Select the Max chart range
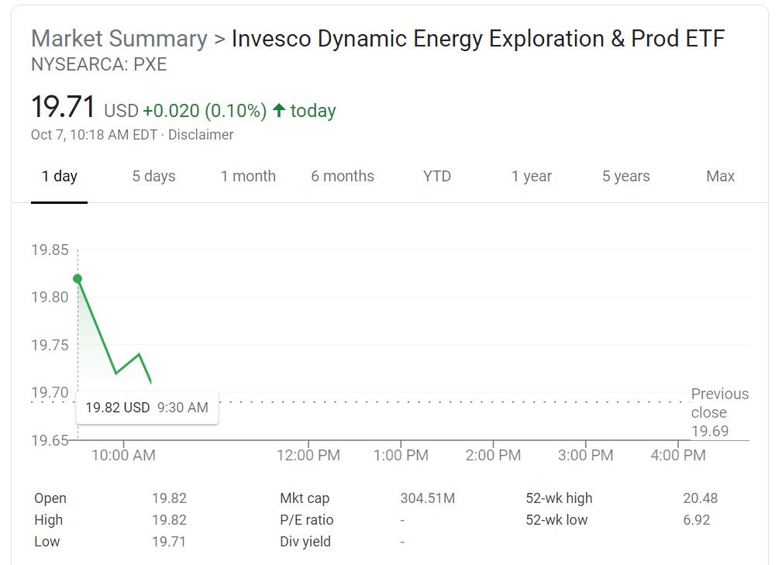Image resolution: width=782 pixels, height=565 pixels. 720,176
